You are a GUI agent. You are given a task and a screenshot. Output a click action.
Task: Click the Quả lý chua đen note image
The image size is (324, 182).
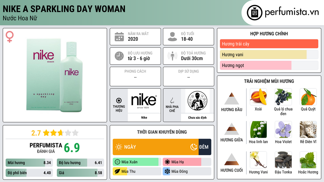(283, 97)
